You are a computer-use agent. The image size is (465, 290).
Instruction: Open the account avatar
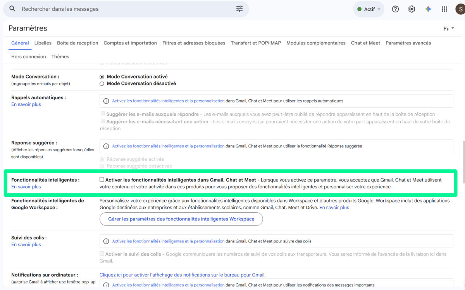460,9
